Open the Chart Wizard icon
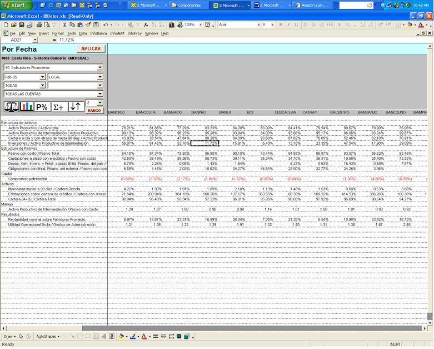 172,25
